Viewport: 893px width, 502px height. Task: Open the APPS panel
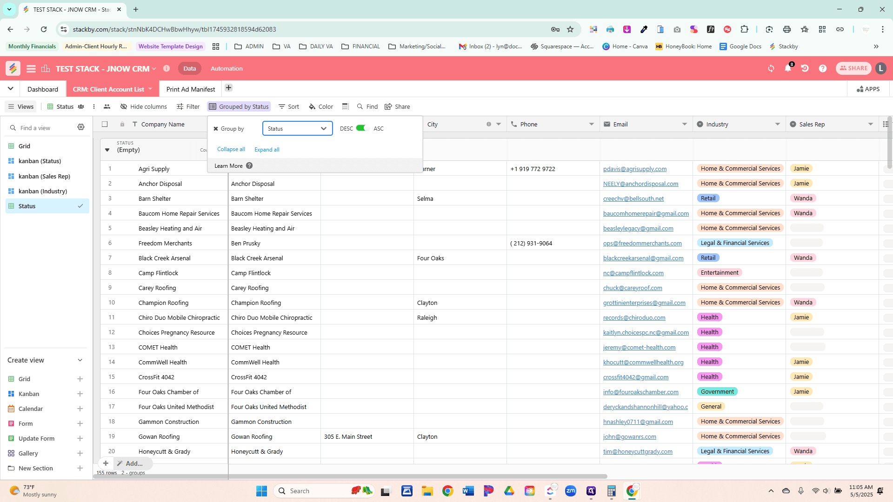tap(868, 89)
